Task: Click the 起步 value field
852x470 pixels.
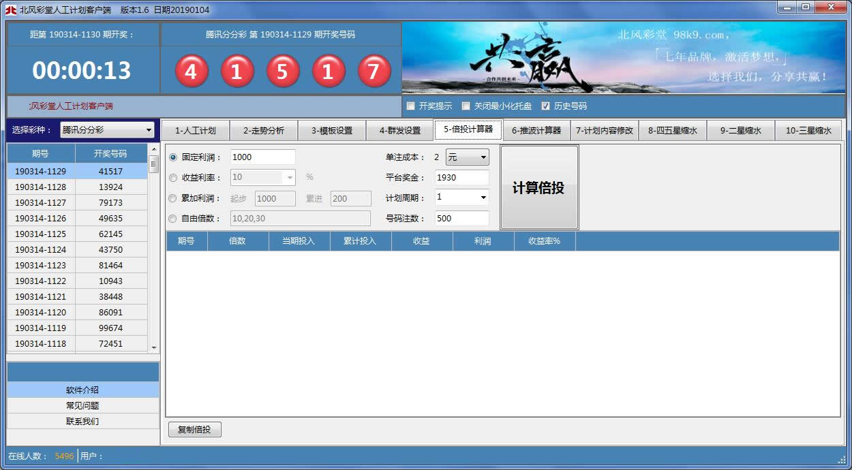Action: click(275, 198)
